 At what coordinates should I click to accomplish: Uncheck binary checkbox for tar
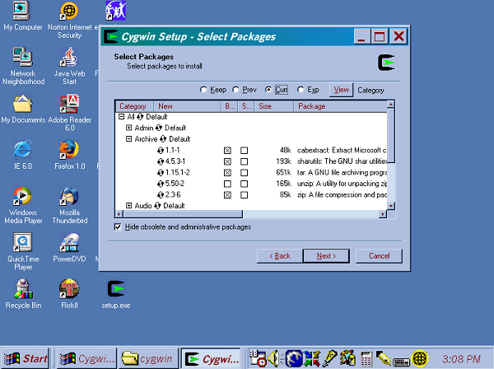click(x=227, y=173)
